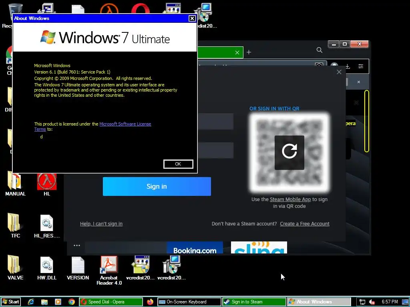Click "Version 6.1 (Build 7601: Service Pack 1)" text
This screenshot has width=410, height=307.
coord(72,72)
